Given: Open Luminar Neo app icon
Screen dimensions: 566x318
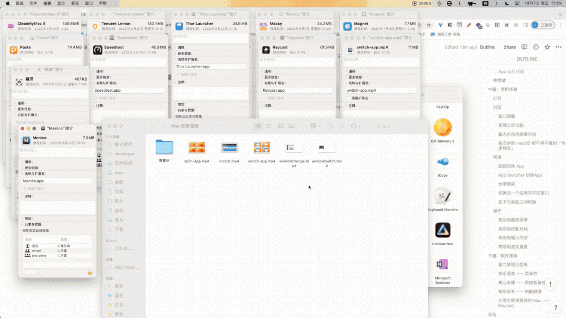Looking at the screenshot, I should pyautogui.click(x=442, y=231).
